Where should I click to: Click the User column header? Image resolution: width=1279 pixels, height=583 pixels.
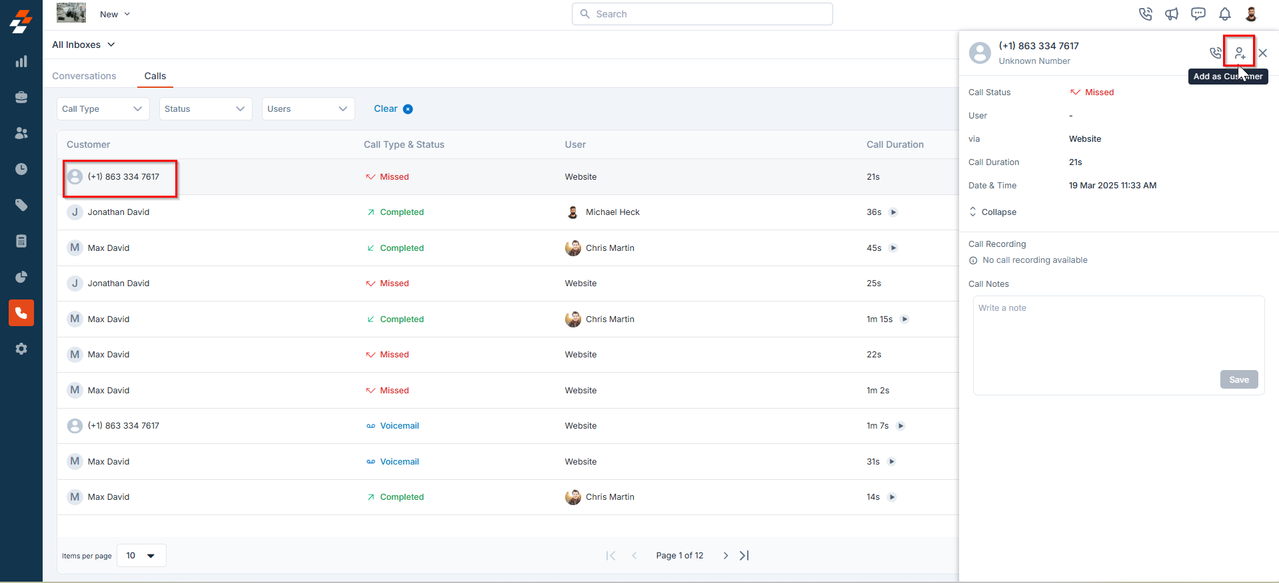575,144
